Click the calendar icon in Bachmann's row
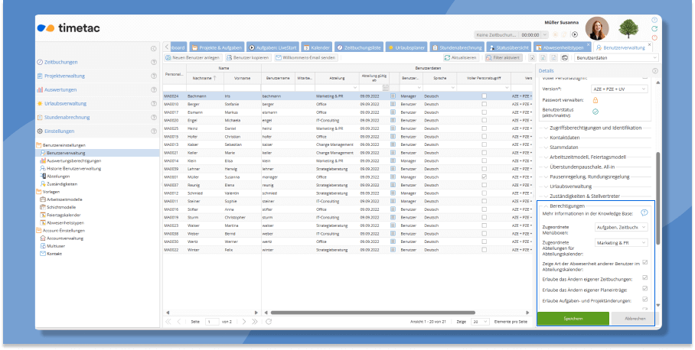This screenshot has height=350, width=695. (x=393, y=96)
